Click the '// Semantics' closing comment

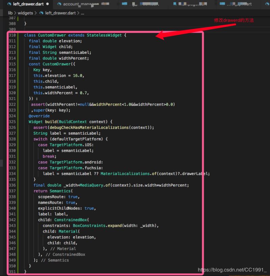tap(55, 260)
